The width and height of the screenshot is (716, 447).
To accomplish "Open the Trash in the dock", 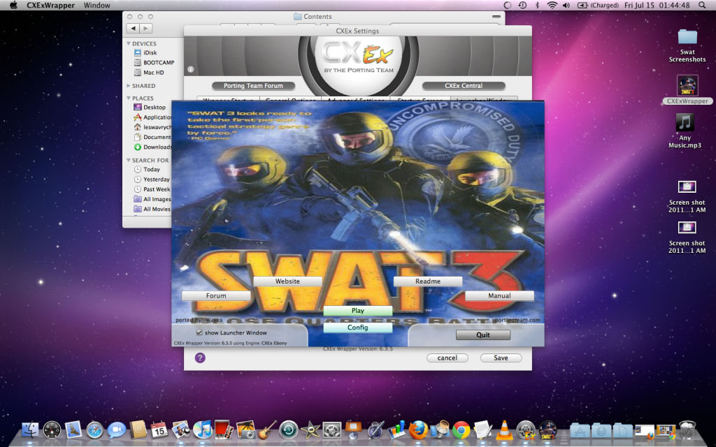I will coord(687,430).
